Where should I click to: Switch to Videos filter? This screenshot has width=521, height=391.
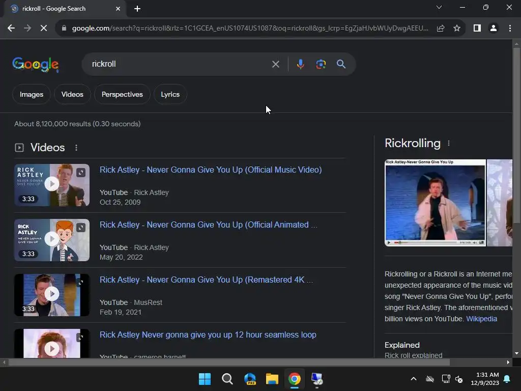pos(72,94)
